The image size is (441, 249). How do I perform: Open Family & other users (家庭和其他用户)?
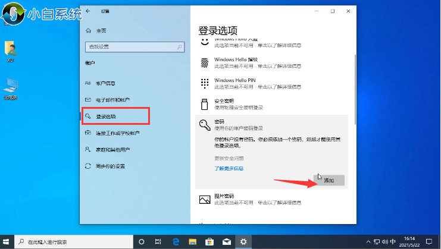[x=112, y=150]
